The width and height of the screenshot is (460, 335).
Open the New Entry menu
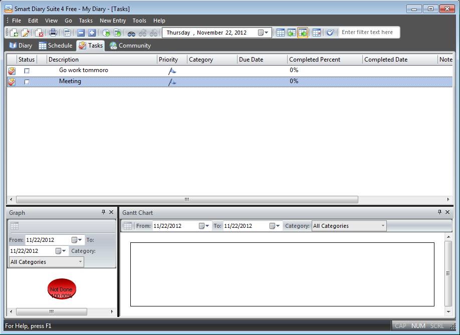[x=112, y=21]
